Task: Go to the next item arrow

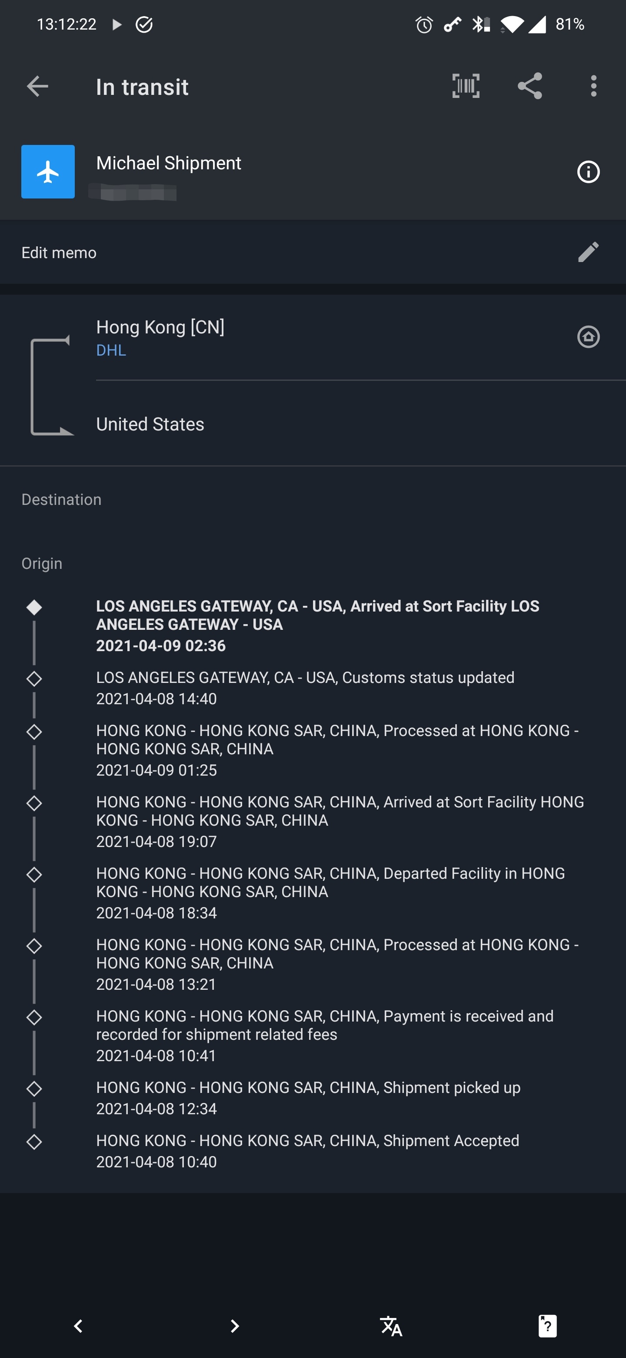Action: (x=235, y=1326)
